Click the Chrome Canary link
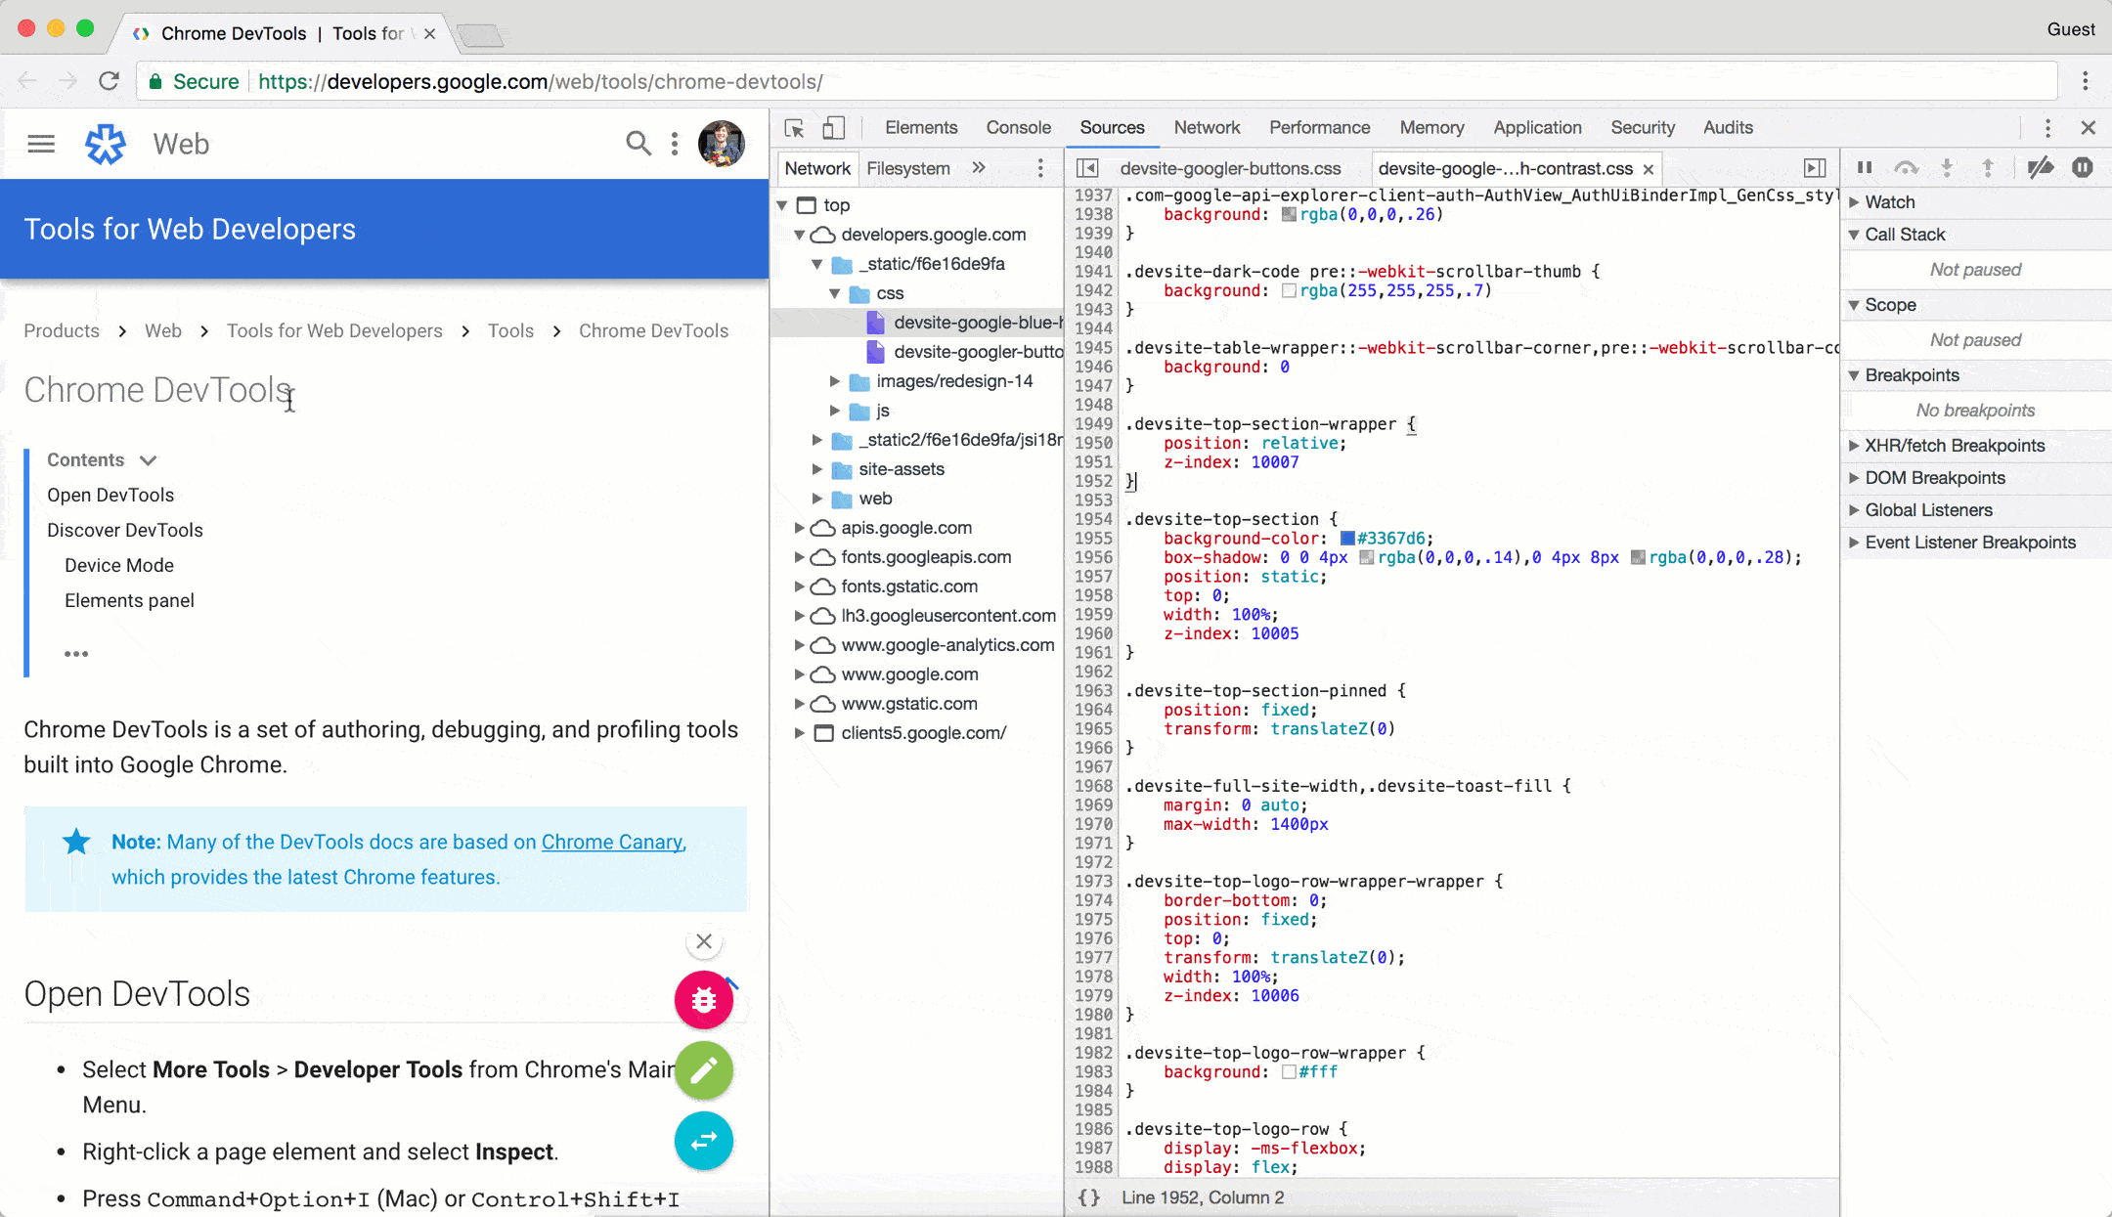 (611, 842)
